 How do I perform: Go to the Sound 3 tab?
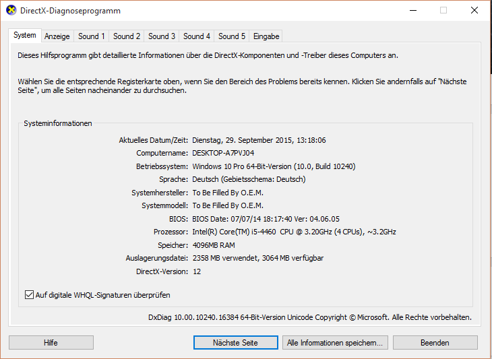(x=162, y=36)
